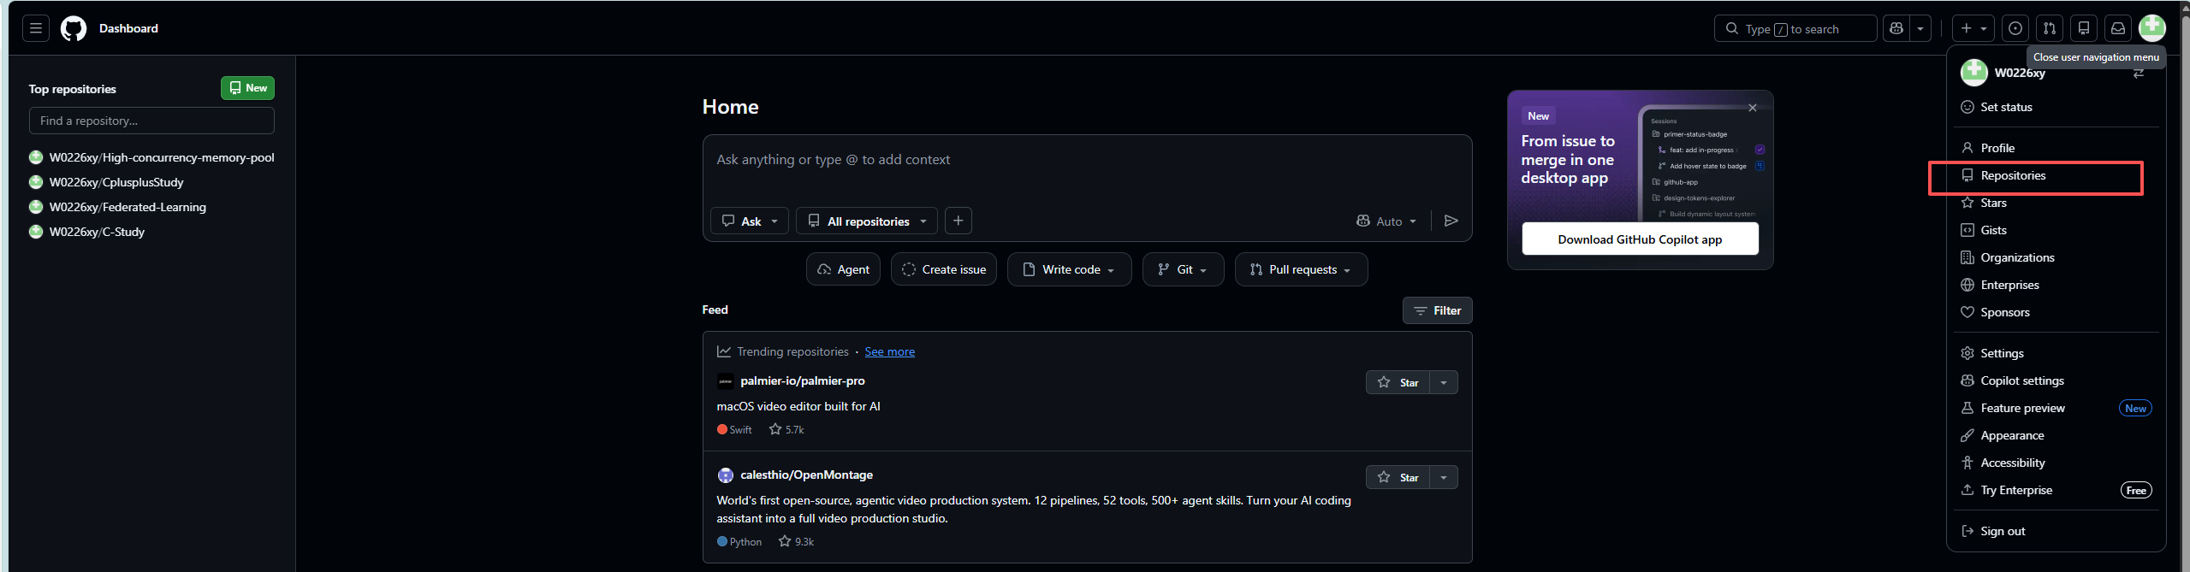This screenshot has width=2190, height=572.
Task: Open Feature preview in user menu
Action: tap(2056, 408)
